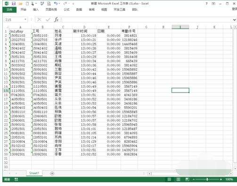Open the Undo history dropdown arrow

(x=59, y=3)
